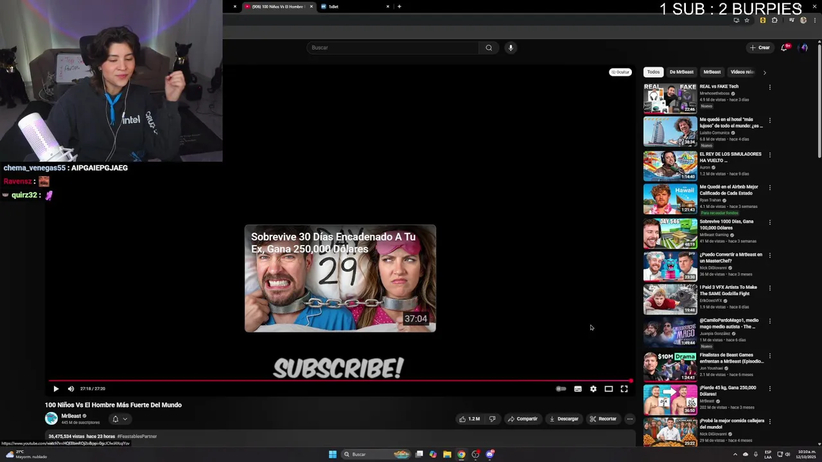The width and height of the screenshot is (822, 462).
Task: Open options for REAL vs FAKE Tech
Action: pos(770,87)
